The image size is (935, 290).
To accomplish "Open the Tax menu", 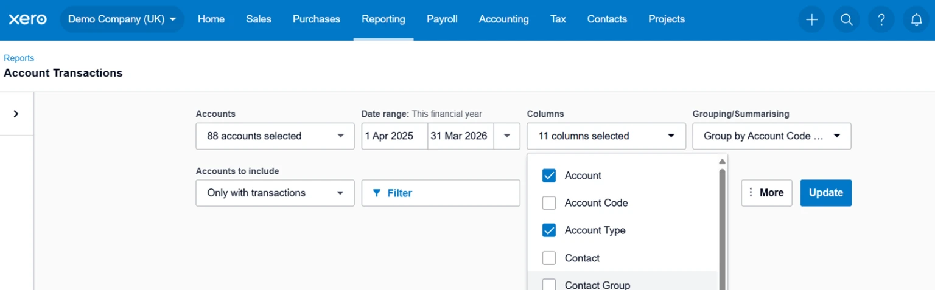I will (x=558, y=19).
